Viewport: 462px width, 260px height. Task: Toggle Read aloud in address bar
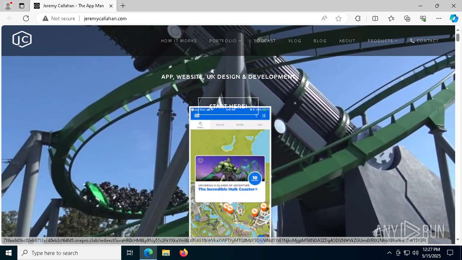point(324,18)
